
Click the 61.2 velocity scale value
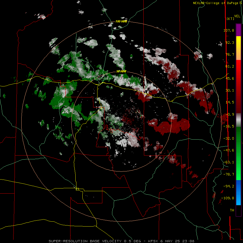coord(230,66)
